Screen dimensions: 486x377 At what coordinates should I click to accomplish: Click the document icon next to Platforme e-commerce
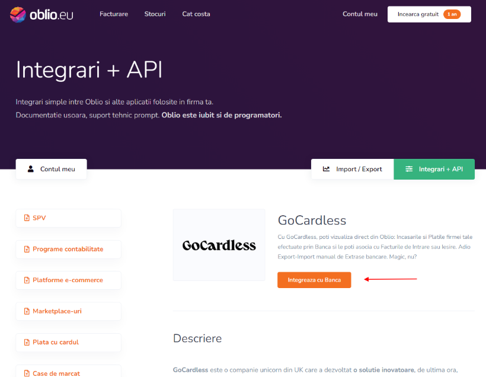[27, 280]
